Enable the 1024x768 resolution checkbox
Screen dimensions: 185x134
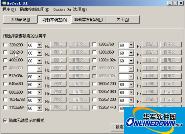click(5, 99)
